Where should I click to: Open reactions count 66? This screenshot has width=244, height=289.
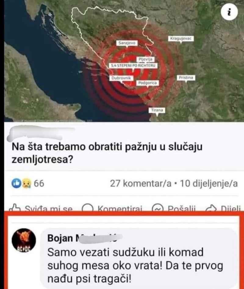click(x=39, y=183)
